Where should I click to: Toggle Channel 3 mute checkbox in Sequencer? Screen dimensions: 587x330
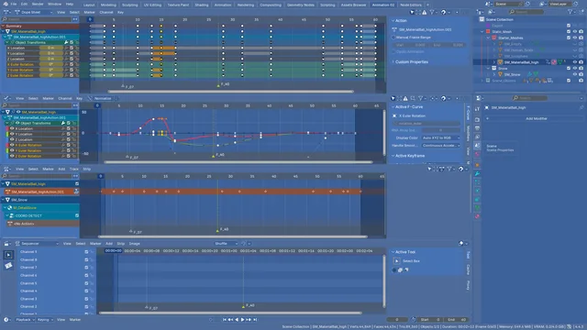(86, 299)
